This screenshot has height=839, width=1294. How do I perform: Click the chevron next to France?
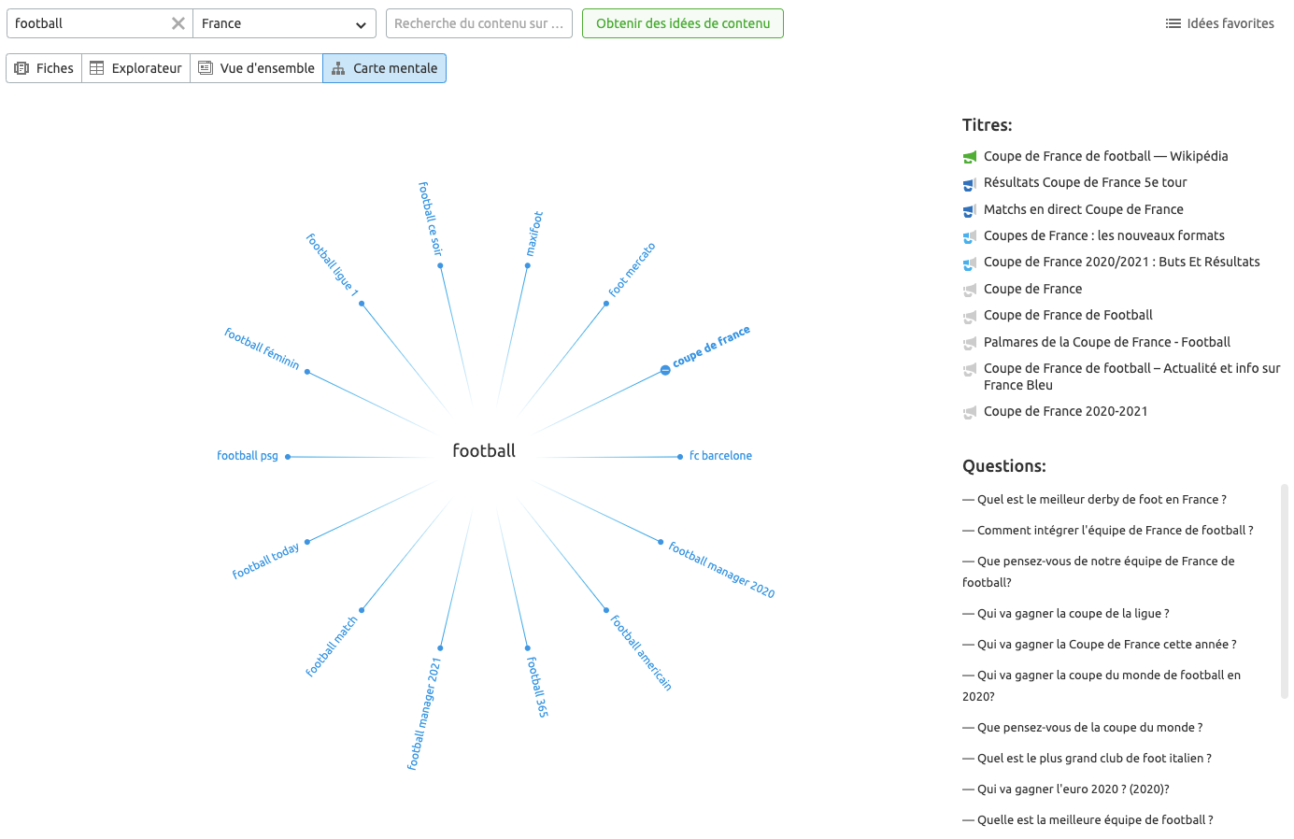click(x=362, y=22)
